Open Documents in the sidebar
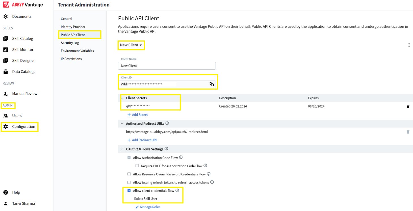The width and height of the screenshot is (413, 211). pyautogui.click(x=22, y=17)
